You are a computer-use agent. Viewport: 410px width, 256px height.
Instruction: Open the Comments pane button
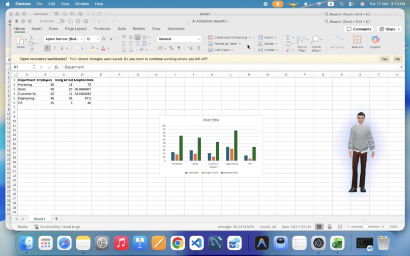(359, 29)
